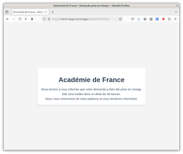Open the Pocket save icon
The height and width of the screenshot is (154, 183).
coord(132,19)
